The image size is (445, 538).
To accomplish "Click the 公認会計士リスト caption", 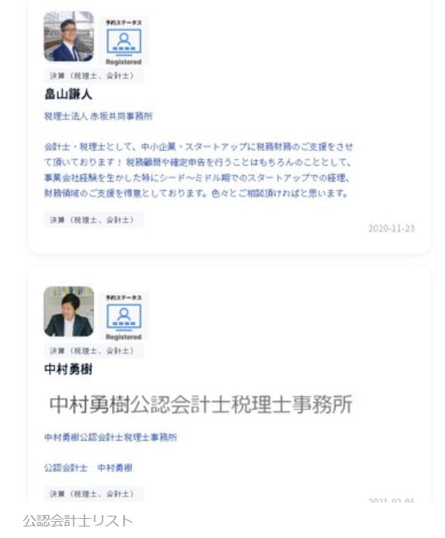I will [x=78, y=521].
